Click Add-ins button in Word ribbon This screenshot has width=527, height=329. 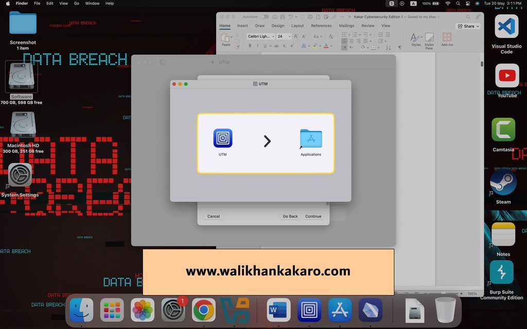pyautogui.click(x=447, y=40)
